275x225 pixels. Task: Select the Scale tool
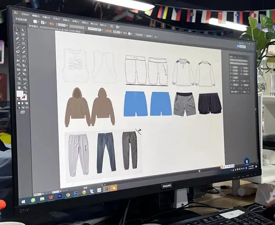[24, 57]
